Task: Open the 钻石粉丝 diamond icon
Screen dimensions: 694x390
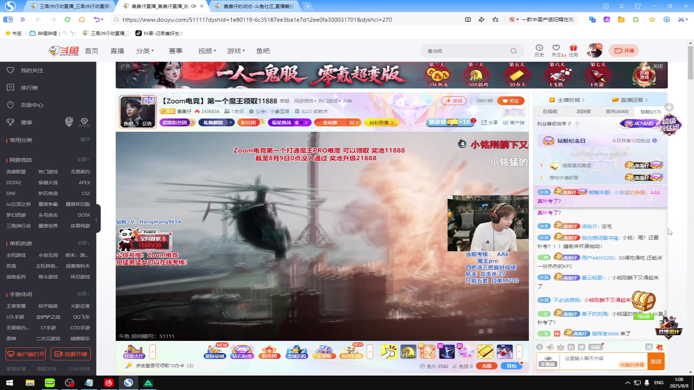Action: (242, 351)
